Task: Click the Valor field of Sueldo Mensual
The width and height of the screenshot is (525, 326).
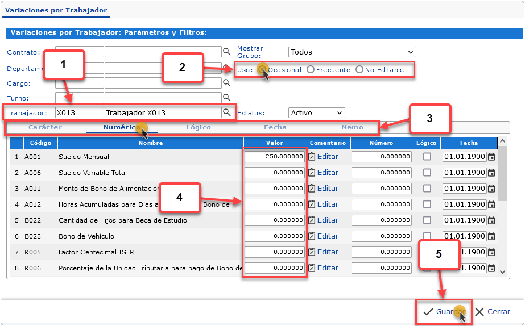Action: pos(275,157)
